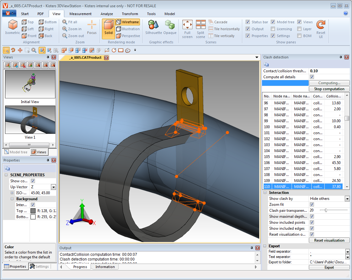This screenshot has height=280, width=352.
Task: Click the Zoom in tool
Action: point(72,29)
